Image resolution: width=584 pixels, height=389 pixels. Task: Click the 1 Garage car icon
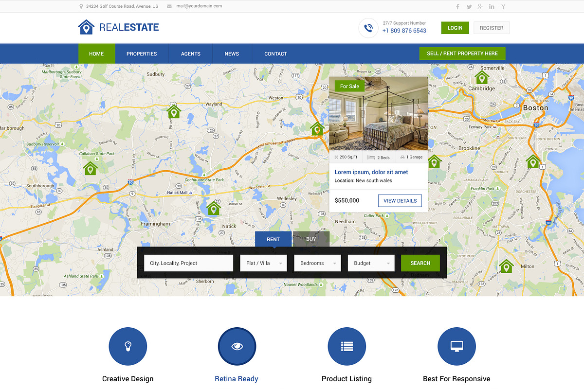point(402,157)
